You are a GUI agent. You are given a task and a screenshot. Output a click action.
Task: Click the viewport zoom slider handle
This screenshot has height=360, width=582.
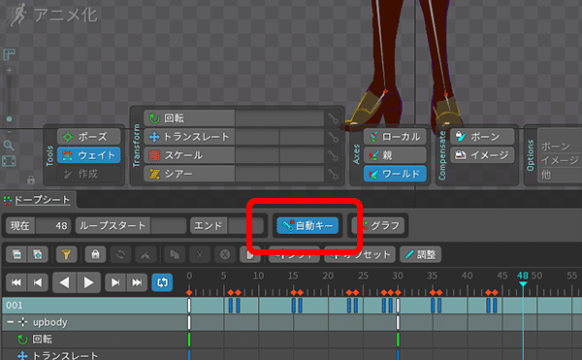(9, 119)
